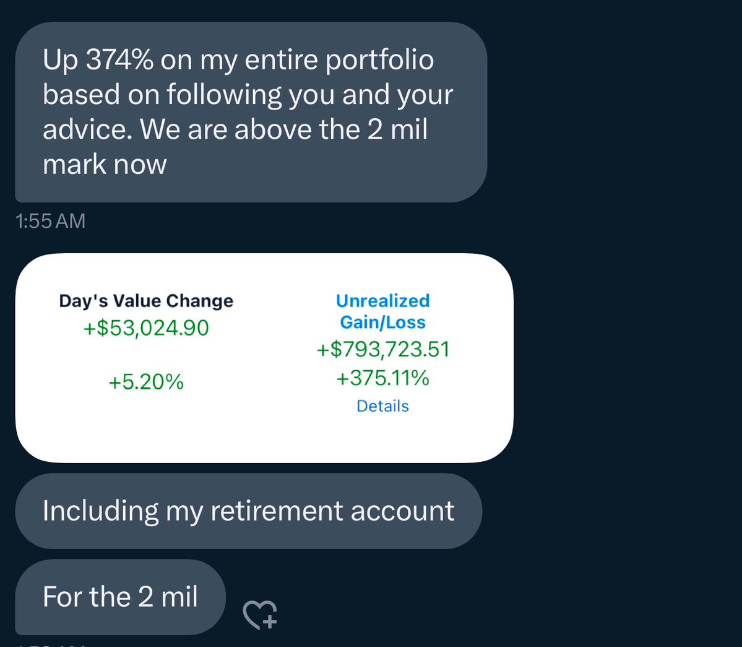742x647 pixels.
Task: Open the Details link
Action: [382, 406]
